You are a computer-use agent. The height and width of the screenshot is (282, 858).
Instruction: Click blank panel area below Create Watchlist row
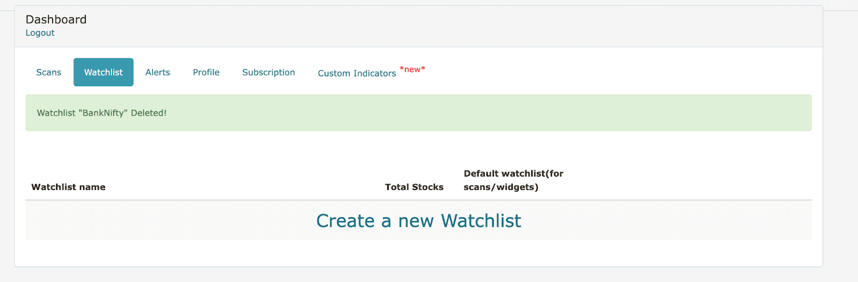point(418,253)
